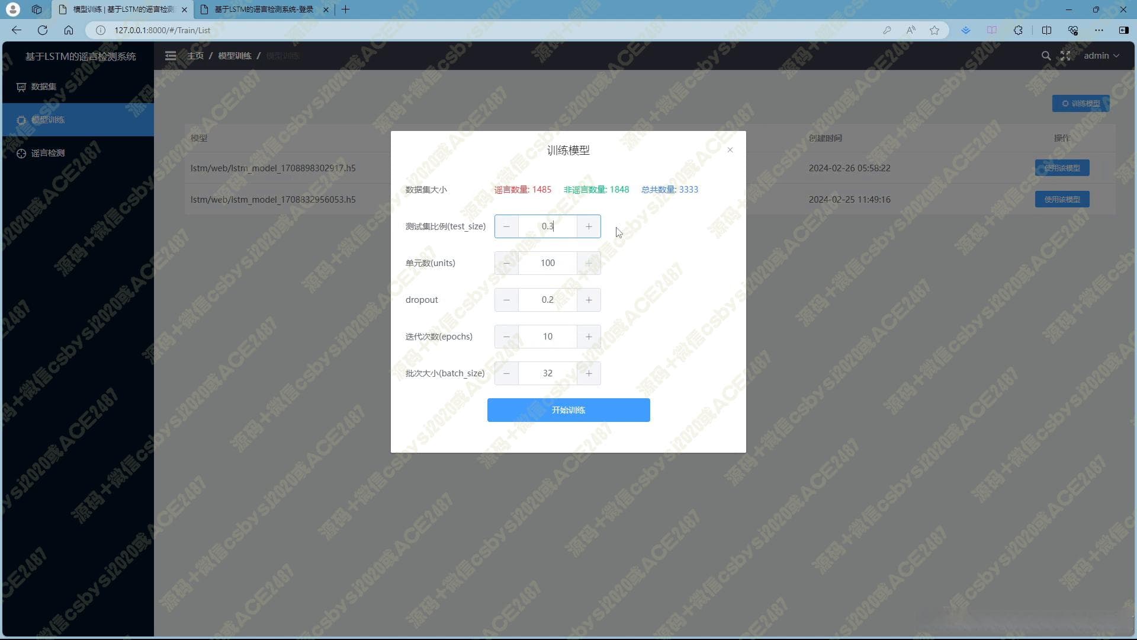The height and width of the screenshot is (640, 1137).
Task: Close the 登录 browser tab
Action: pos(326,9)
